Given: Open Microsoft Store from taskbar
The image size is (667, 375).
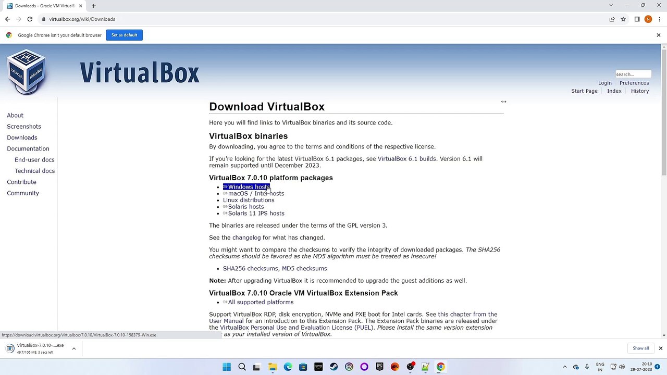Looking at the screenshot, I should 303,367.
